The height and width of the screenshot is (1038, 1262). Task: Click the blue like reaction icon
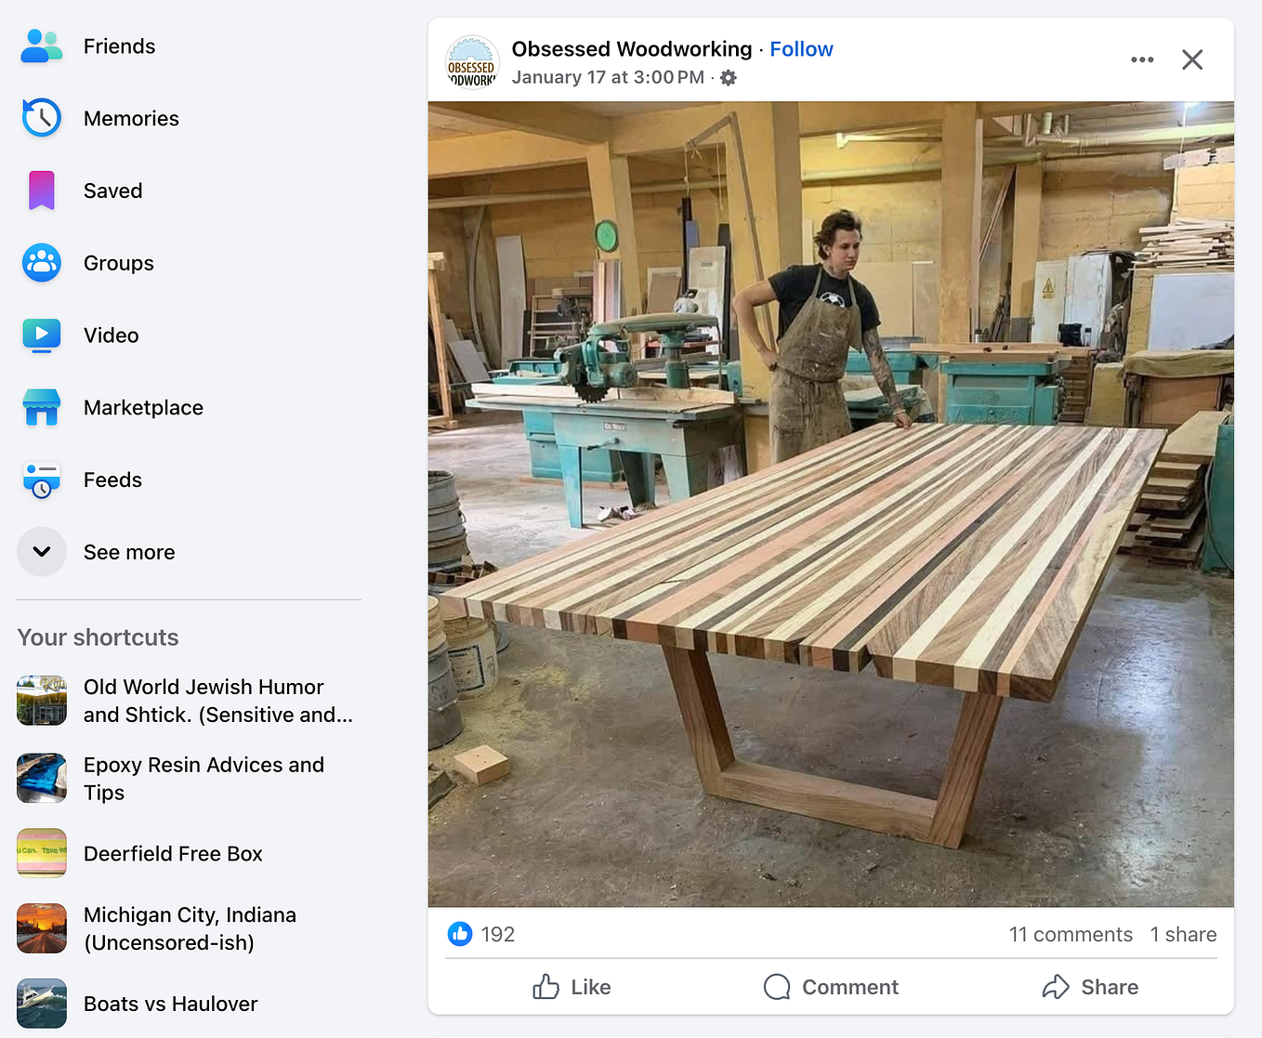pyautogui.click(x=460, y=934)
